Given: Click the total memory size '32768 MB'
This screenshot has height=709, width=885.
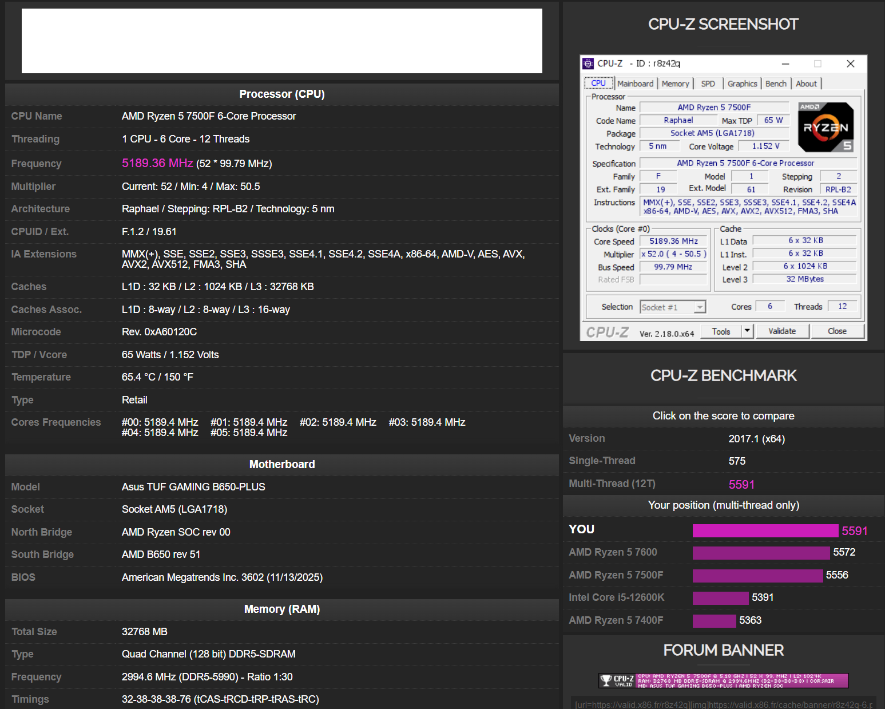Looking at the screenshot, I should [x=144, y=632].
